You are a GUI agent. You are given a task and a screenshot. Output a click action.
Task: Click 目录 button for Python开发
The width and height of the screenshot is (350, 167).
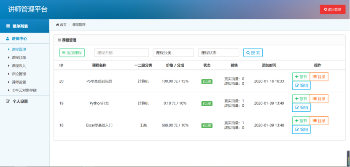click(x=319, y=99)
